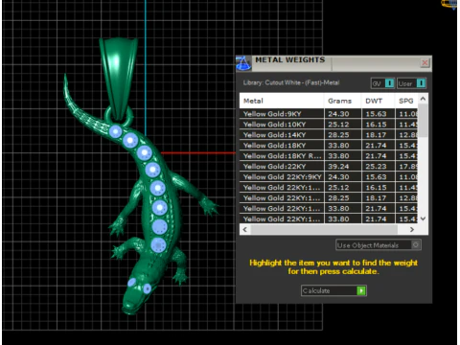Toggle the User library switch
Viewport: 460px width, 345px height.
pyautogui.click(x=412, y=83)
